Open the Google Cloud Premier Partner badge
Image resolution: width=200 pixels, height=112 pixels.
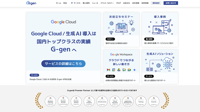[76, 101]
